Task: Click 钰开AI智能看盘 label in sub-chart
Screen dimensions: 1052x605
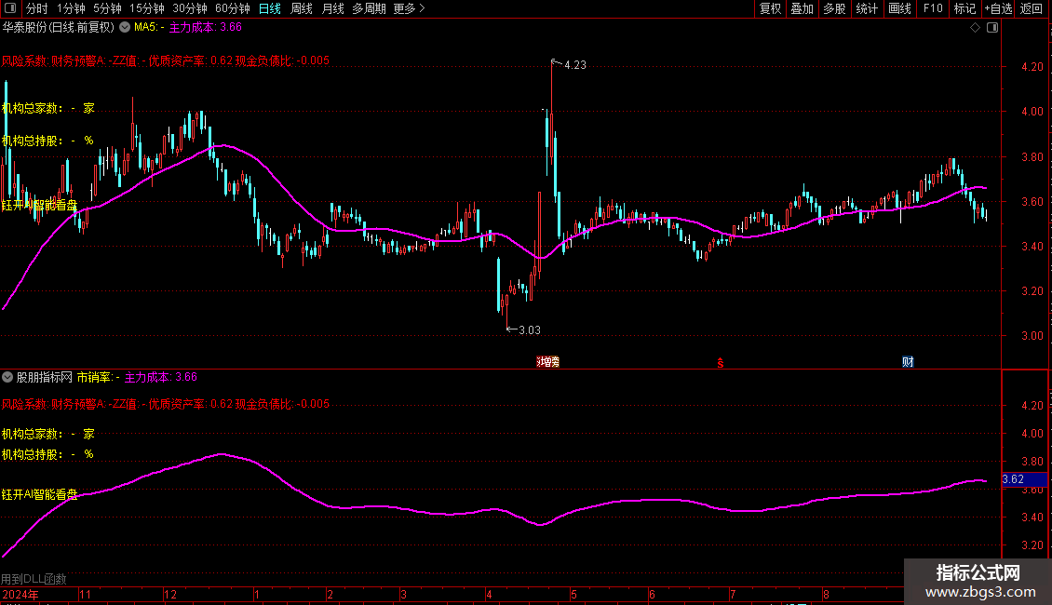Action: (40, 495)
